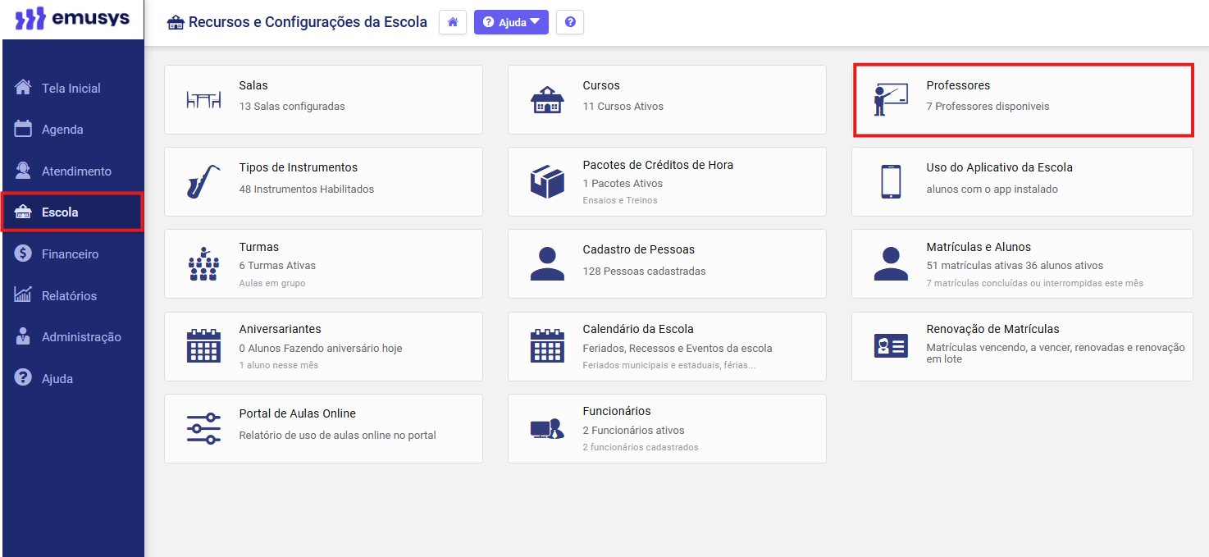Image resolution: width=1209 pixels, height=557 pixels.
Task: Click the sliders icon for Portal de Aulas Online
Action: point(203,428)
